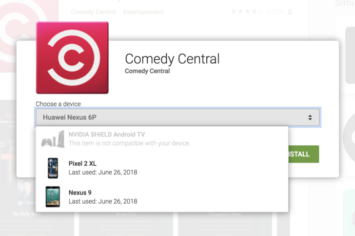The image size is (355, 236).
Task: Click the dropdown up-down arrow indicator
Action: pos(310,118)
